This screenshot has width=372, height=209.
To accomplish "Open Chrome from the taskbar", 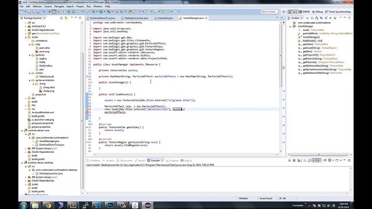I will (x=48, y=205).
